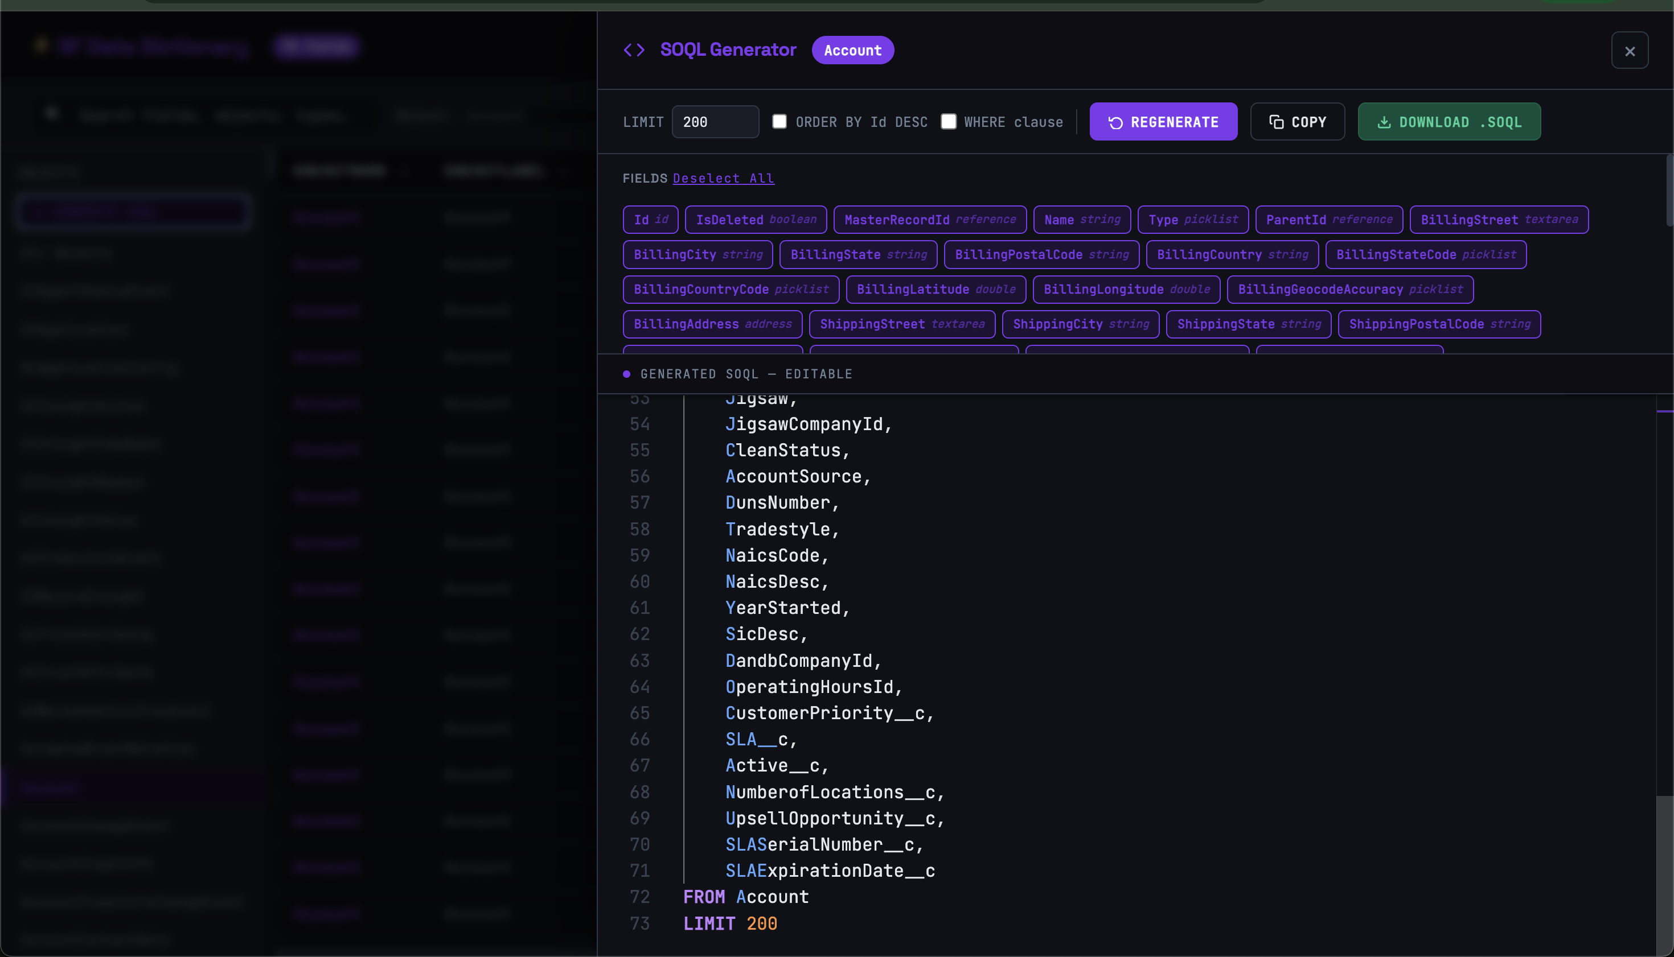Toggle the BillingCity field chip
1674x957 pixels.
coord(698,254)
